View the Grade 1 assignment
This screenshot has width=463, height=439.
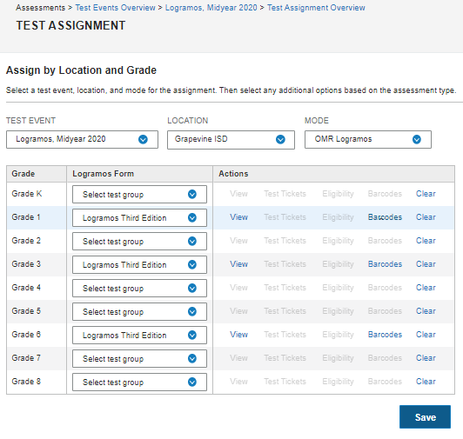(x=238, y=217)
